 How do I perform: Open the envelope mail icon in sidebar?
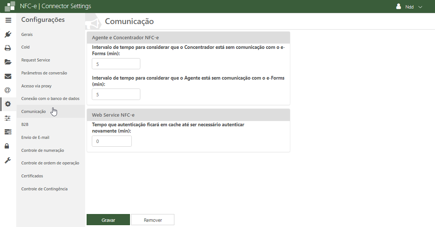click(x=8, y=76)
